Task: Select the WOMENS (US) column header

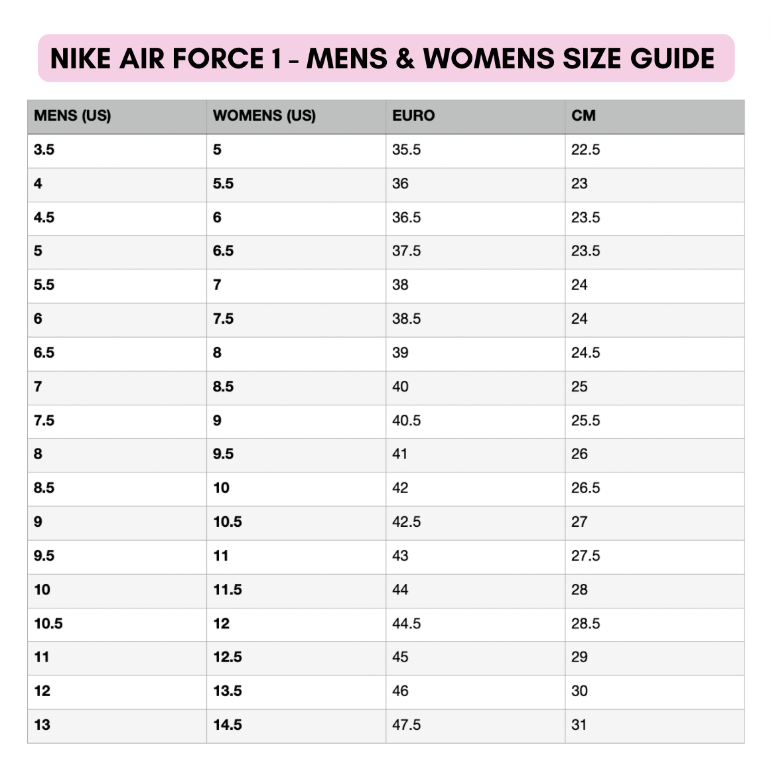Action: tap(264, 116)
